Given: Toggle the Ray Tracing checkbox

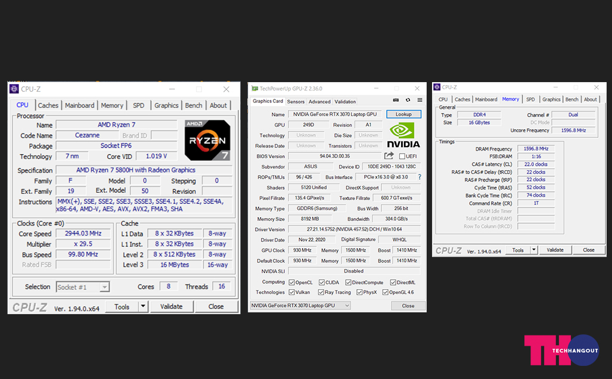Looking at the screenshot, I should 321,292.
